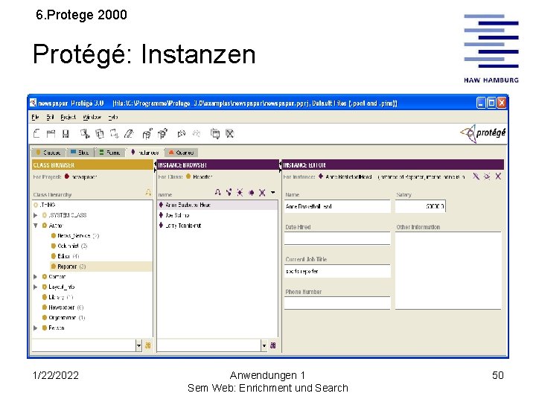Open the Instance Browser menu dropdown arrow

(x=272, y=193)
